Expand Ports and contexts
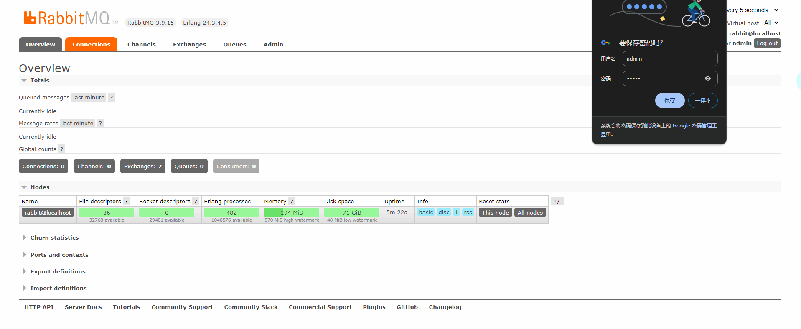Image resolution: width=801 pixels, height=329 pixels. tap(59, 255)
